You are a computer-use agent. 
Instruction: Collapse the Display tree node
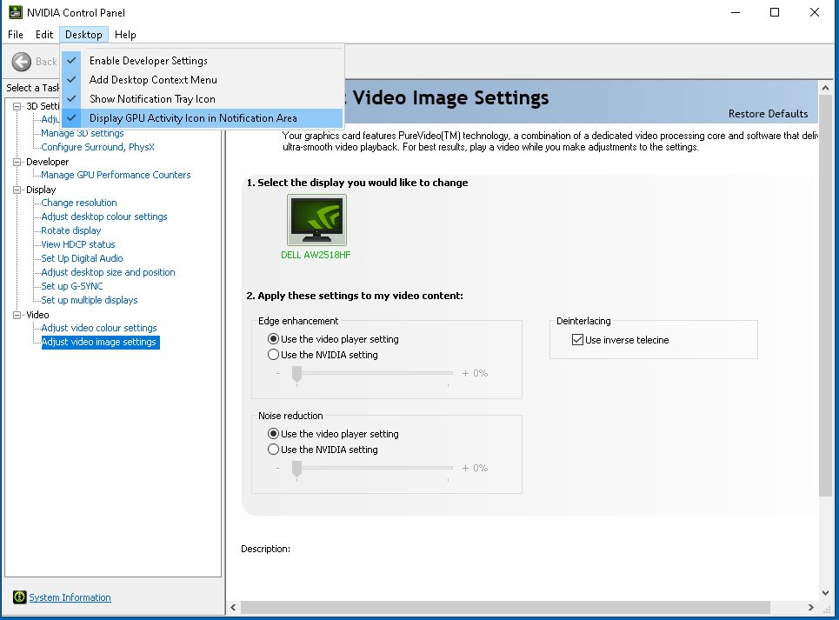[x=17, y=190]
